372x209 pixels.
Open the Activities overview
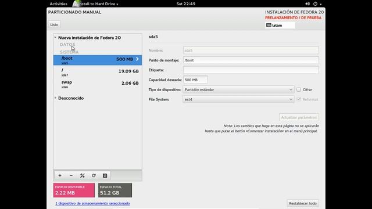[x=58, y=4]
